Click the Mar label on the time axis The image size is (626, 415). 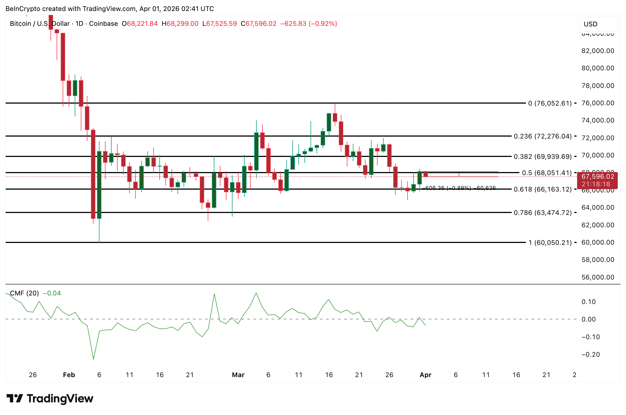coord(238,375)
